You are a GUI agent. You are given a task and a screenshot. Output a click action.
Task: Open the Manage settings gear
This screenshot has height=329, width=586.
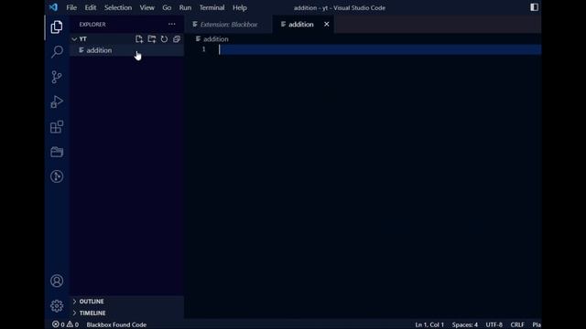(57, 306)
